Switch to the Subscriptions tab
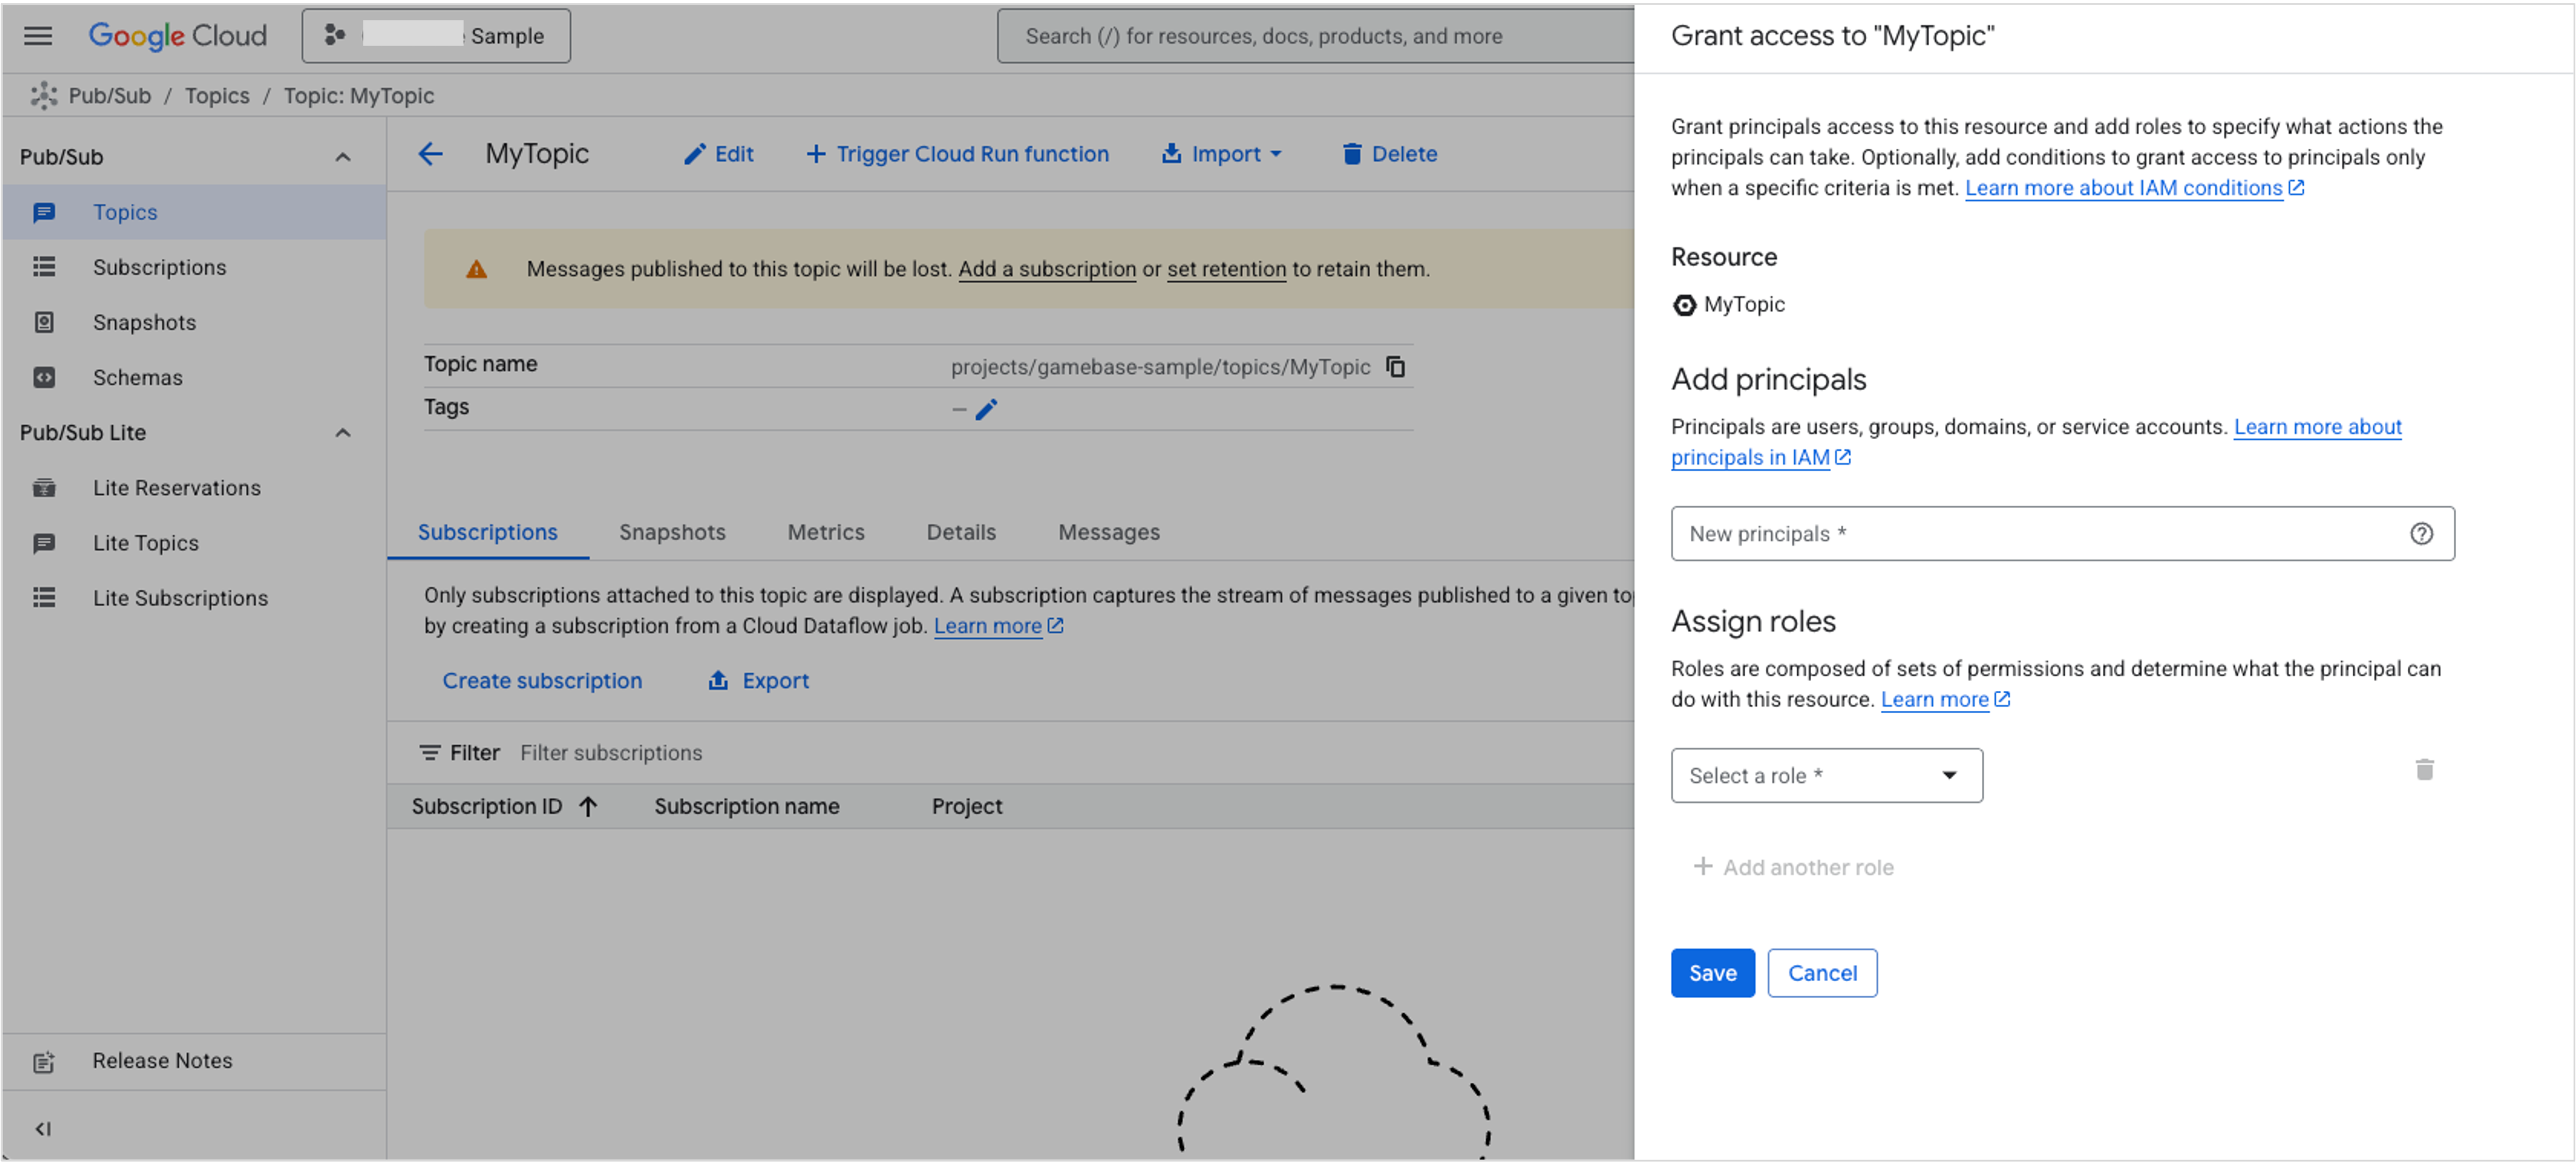Screen dimensions: 2576x1164 pos(487,532)
